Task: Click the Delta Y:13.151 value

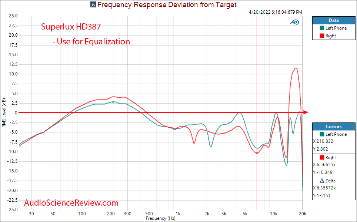Action: point(322,196)
